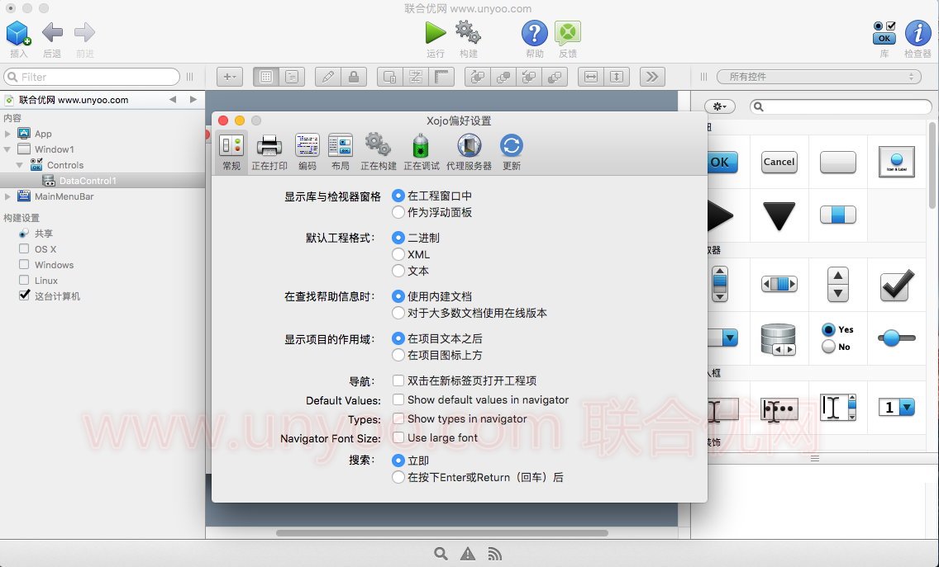Open the Feedback (反馈) icon
Viewport: 939px width, 567px height.
[x=568, y=33]
